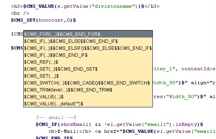Choose $CMS_TRIM(level:...)$$CMS_END_TRIM$ suggestion

point(88,90)
